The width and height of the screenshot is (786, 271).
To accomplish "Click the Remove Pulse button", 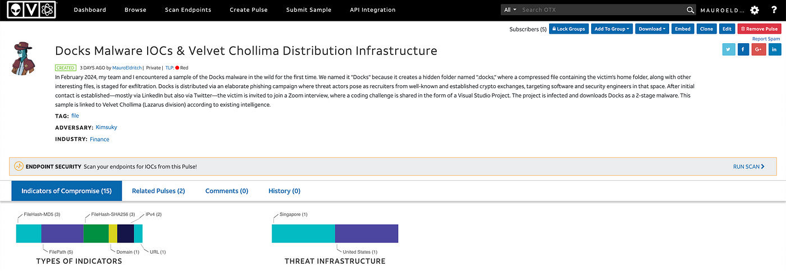I will coord(759,29).
